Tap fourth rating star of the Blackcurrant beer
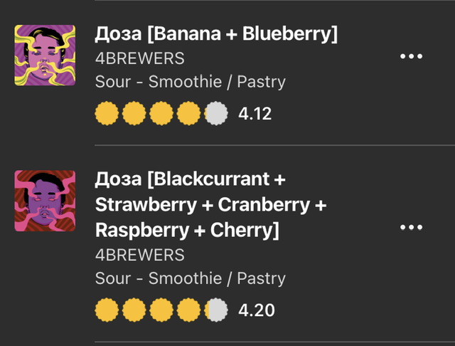Viewport: 455px width, 346px height. tap(189, 310)
